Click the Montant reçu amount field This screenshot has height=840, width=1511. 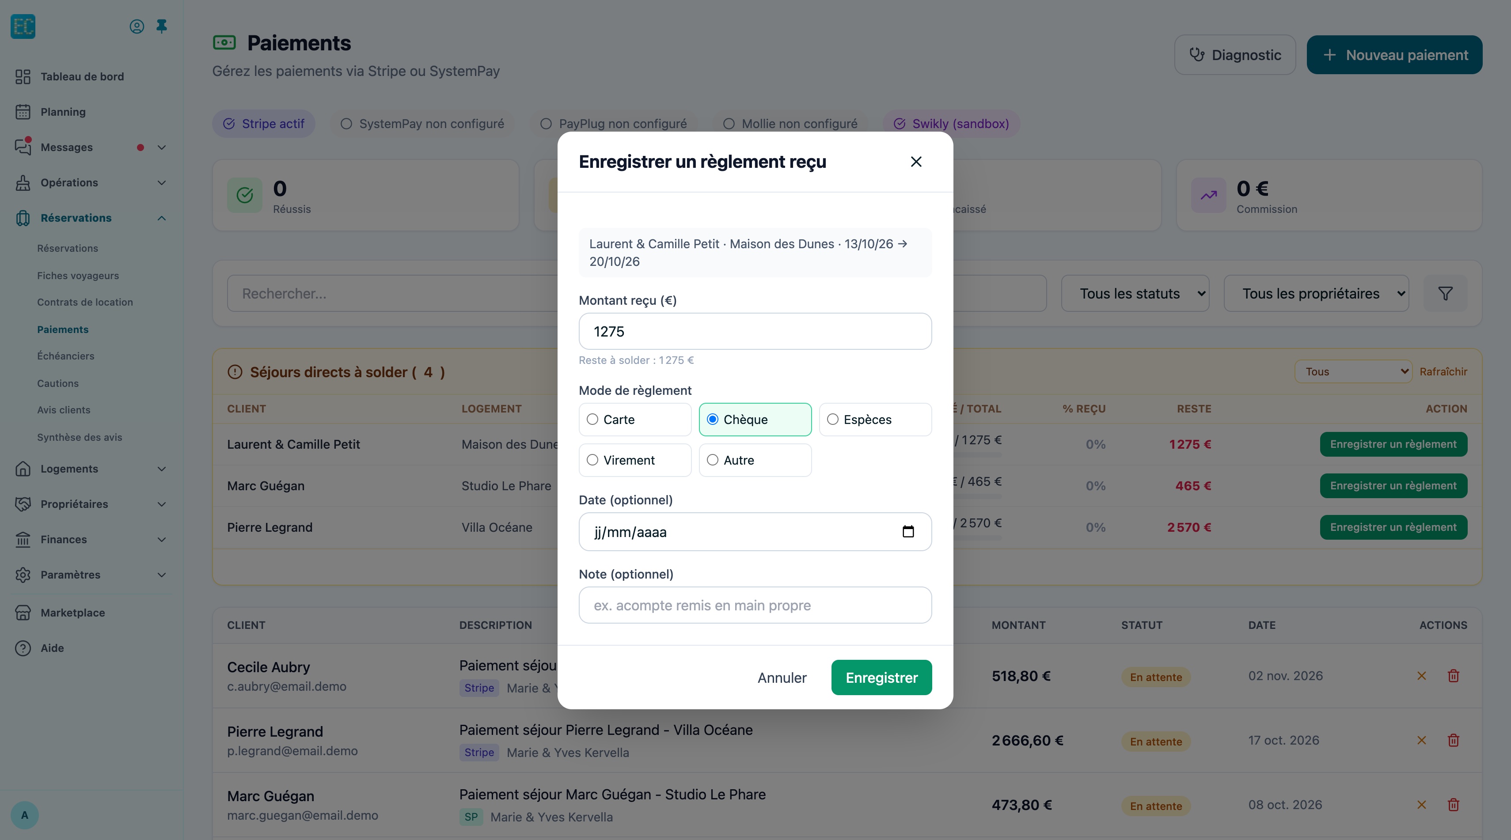[755, 331]
